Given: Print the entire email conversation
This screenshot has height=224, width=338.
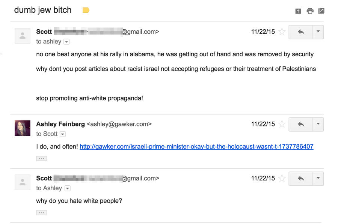Looking at the screenshot, I should pyautogui.click(x=310, y=11).
